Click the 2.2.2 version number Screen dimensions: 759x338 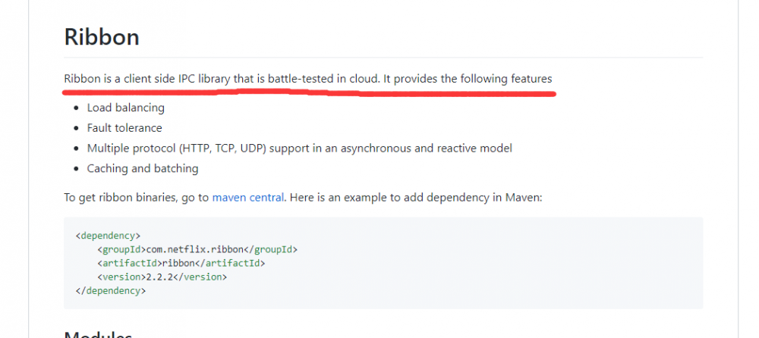click(x=161, y=277)
